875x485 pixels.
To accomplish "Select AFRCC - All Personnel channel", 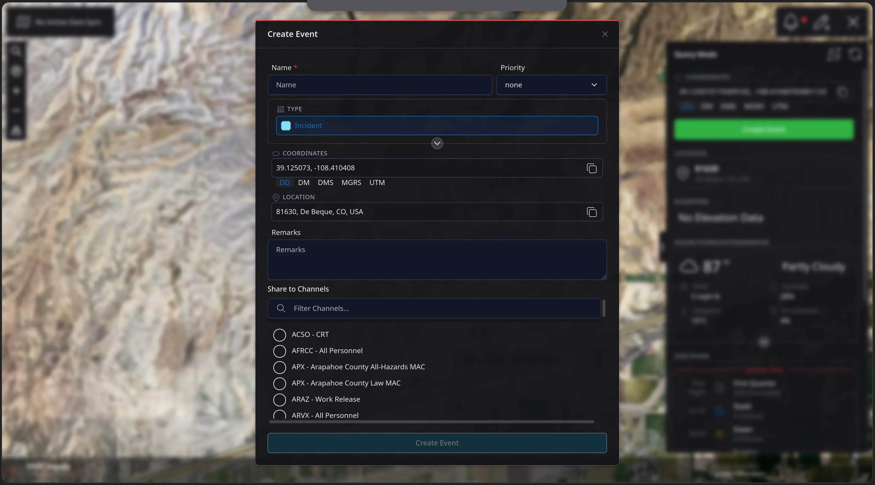I will click(280, 351).
